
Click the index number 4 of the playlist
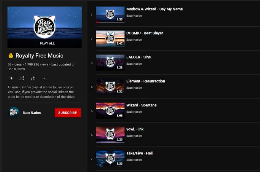[x=92, y=87]
